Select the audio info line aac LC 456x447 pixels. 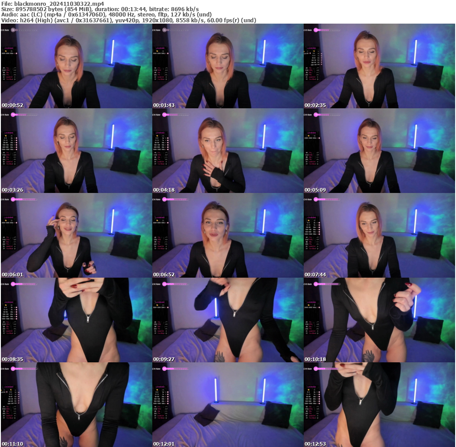coord(27,13)
